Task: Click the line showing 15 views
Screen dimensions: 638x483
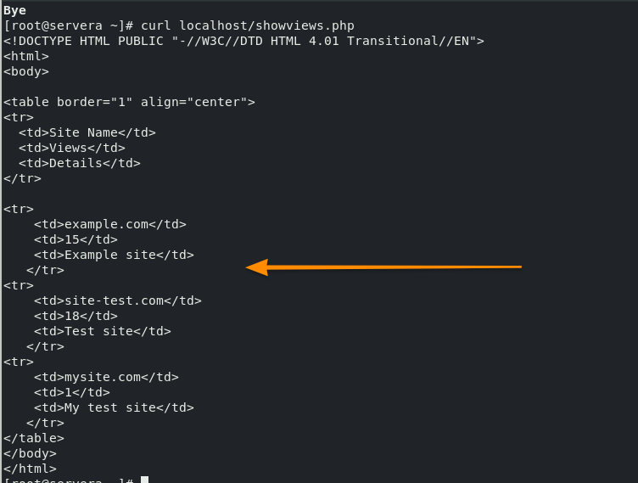Action: click(x=76, y=239)
